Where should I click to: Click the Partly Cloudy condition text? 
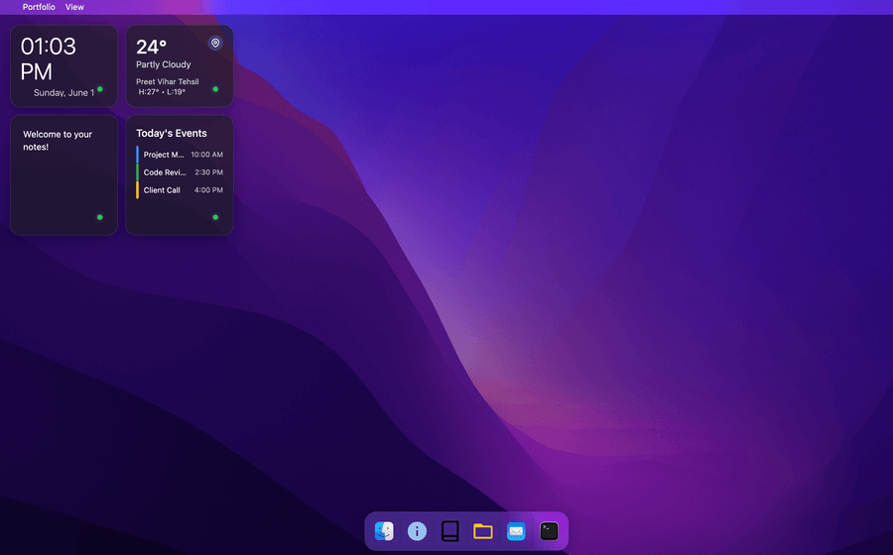tap(164, 64)
